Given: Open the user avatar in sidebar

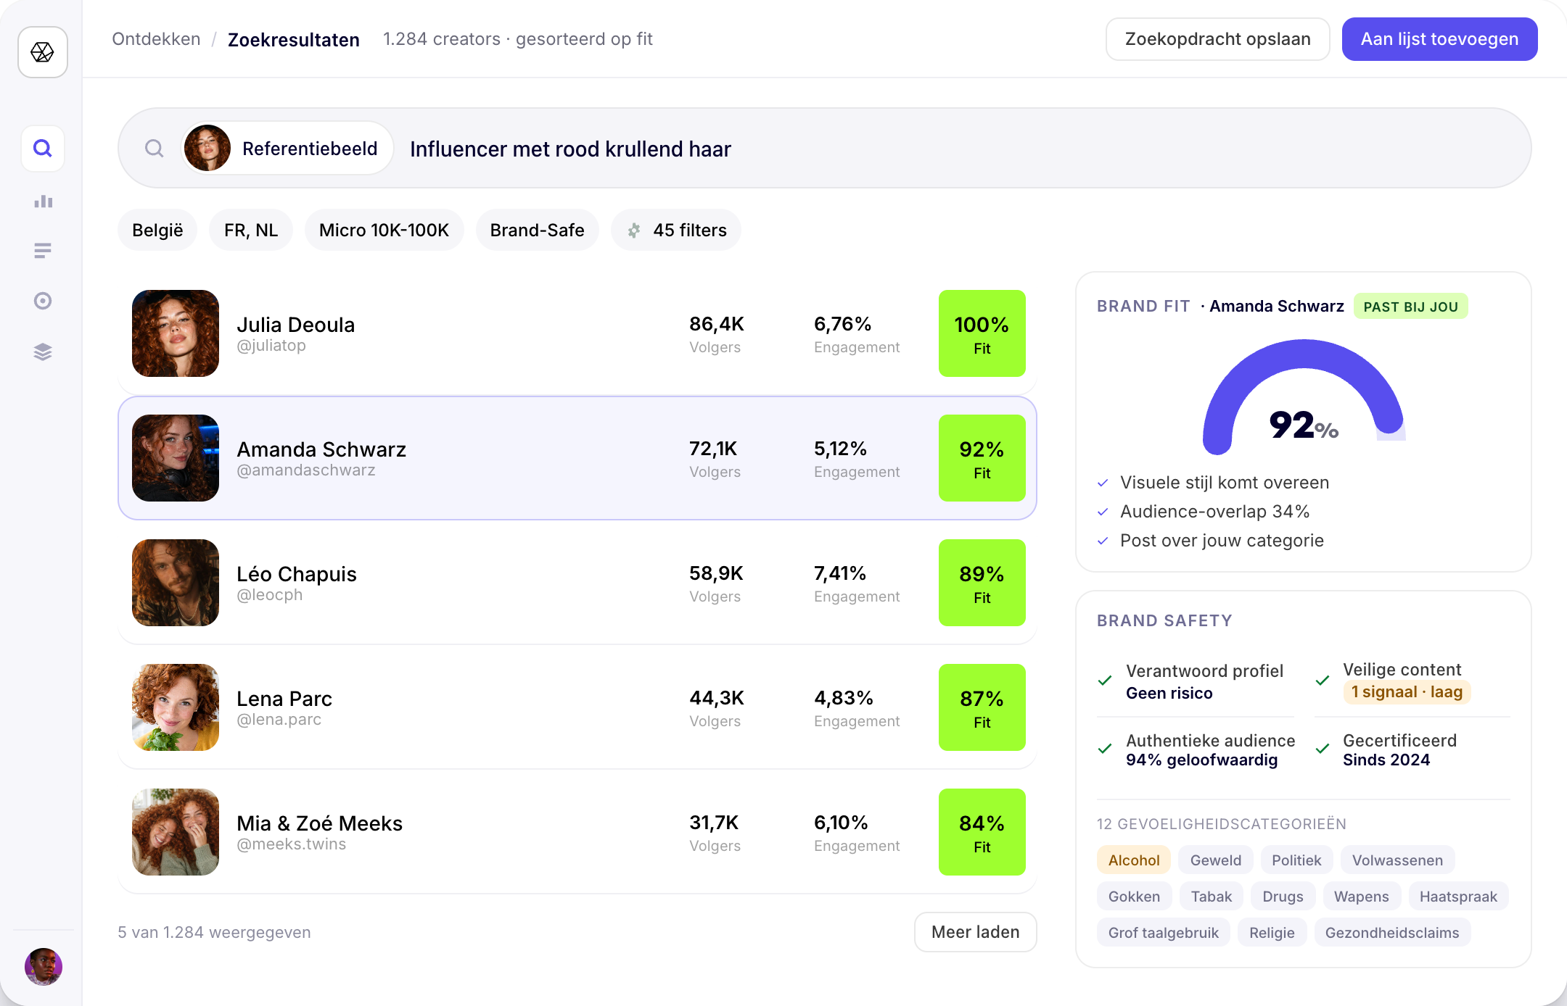Looking at the screenshot, I should [44, 966].
